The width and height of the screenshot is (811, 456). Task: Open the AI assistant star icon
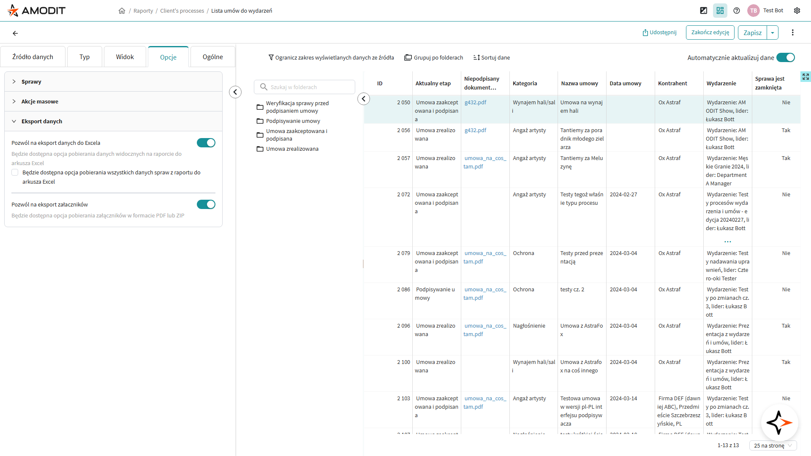779,423
